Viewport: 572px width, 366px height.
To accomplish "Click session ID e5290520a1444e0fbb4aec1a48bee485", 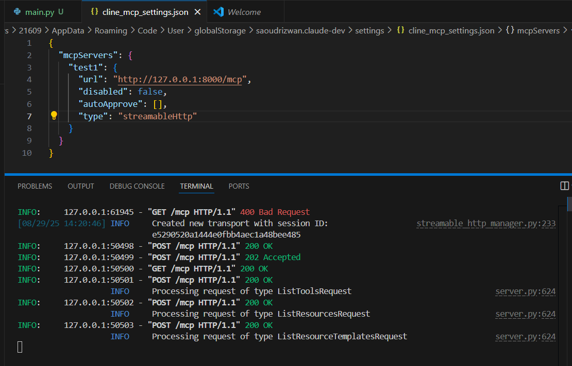I will coord(226,235).
